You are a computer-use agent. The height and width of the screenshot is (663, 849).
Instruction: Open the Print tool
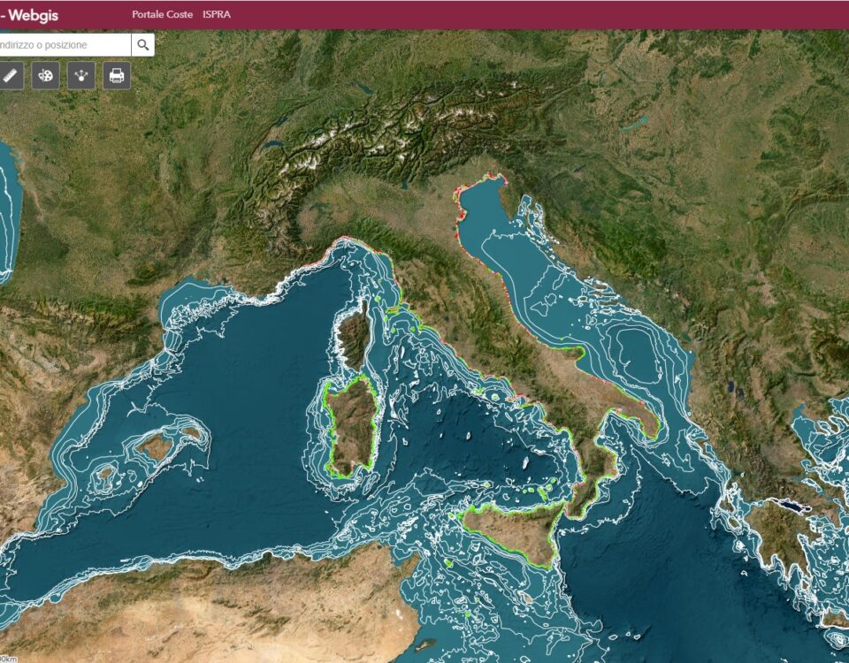coord(116,76)
